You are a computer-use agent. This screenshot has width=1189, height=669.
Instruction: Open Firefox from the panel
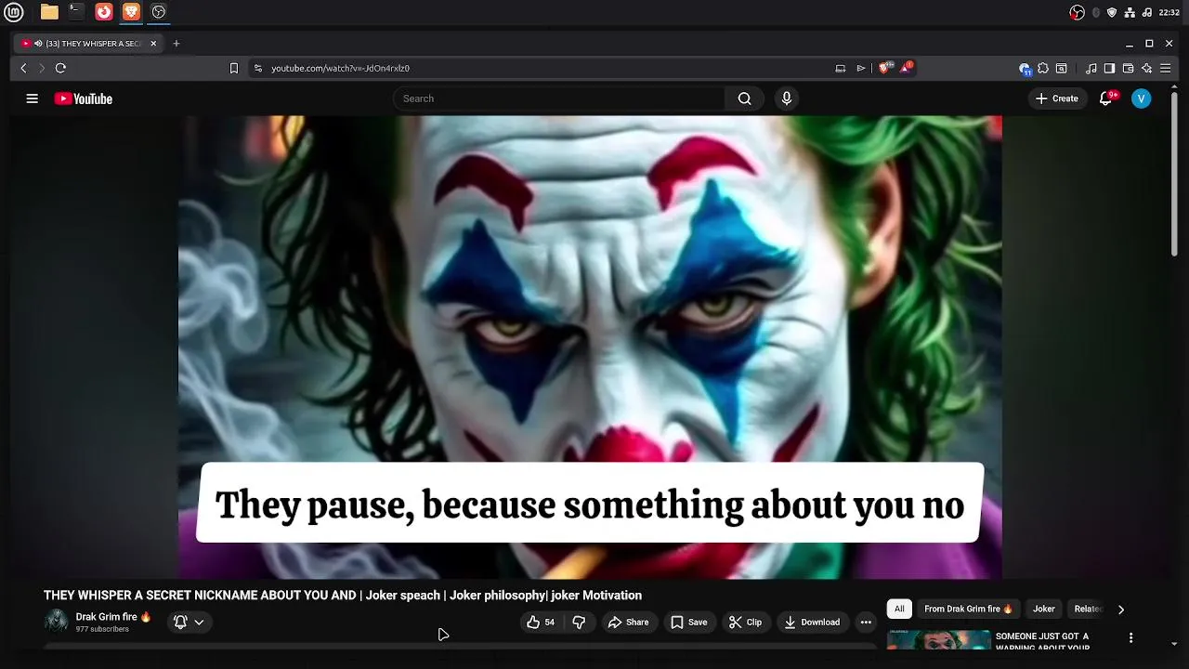coord(104,12)
